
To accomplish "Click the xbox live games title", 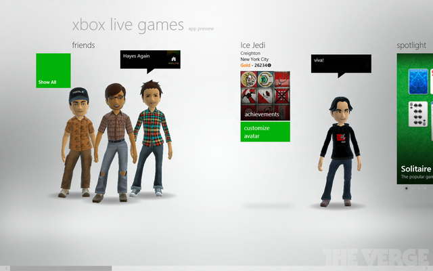I will tap(128, 26).
